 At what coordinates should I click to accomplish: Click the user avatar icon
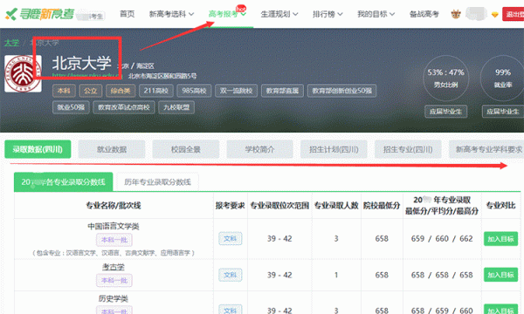click(x=456, y=14)
